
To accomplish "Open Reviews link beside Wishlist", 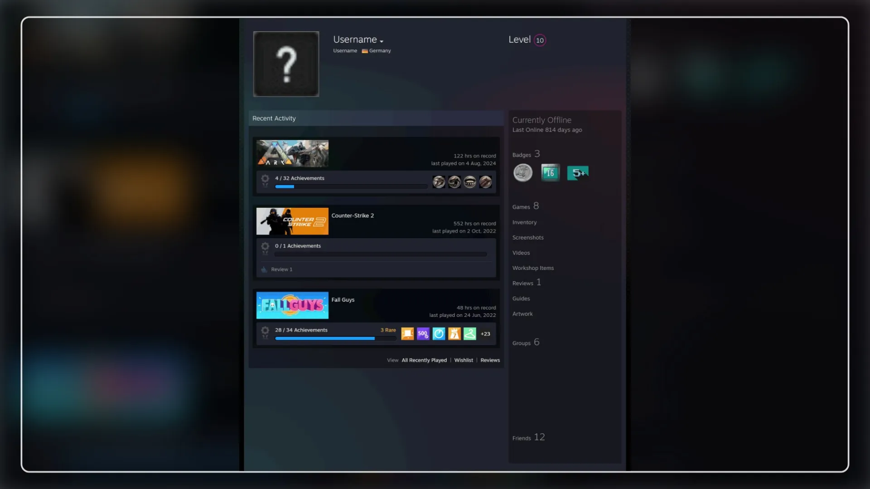I will click(490, 360).
